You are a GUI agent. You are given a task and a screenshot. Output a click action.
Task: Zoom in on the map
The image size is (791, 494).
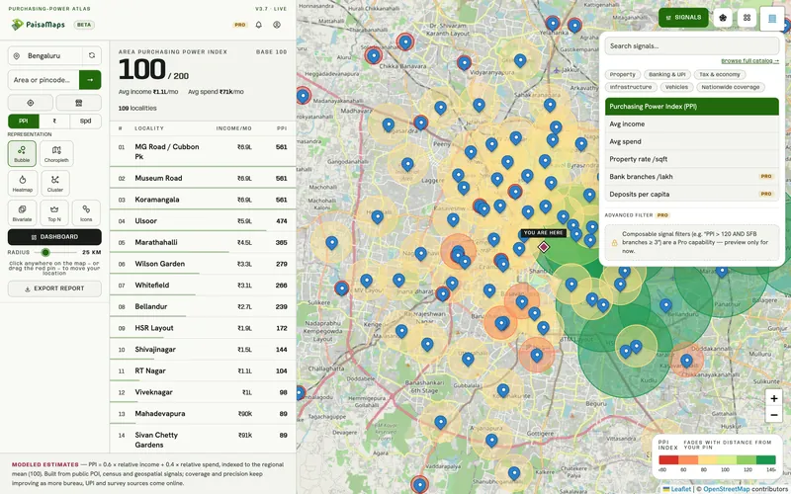pos(774,398)
